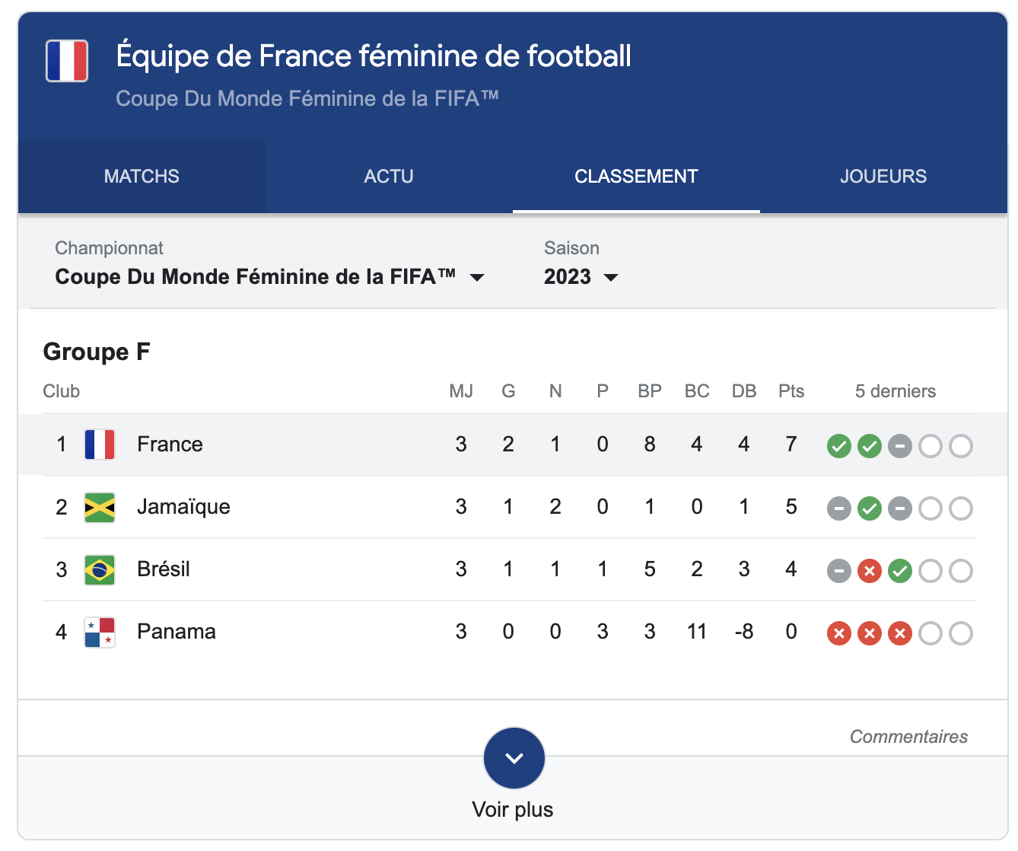Click the Jamaica flag icon
This screenshot has height=851, width=1018.
point(100,507)
